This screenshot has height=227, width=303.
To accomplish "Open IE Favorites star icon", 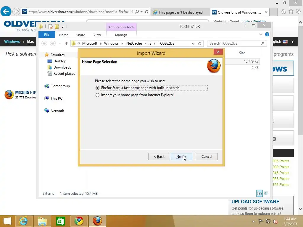I will (291, 12).
